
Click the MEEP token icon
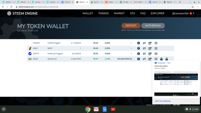(30, 48)
